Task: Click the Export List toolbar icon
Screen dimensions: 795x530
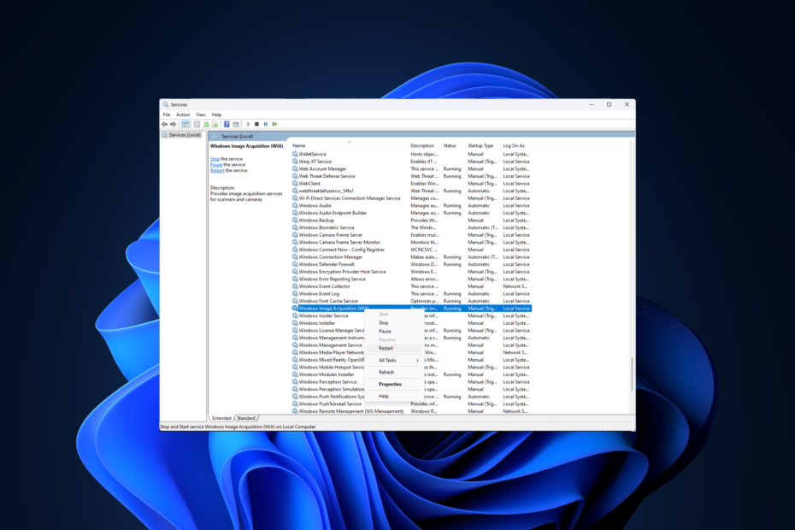Action: [x=215, y=124]
